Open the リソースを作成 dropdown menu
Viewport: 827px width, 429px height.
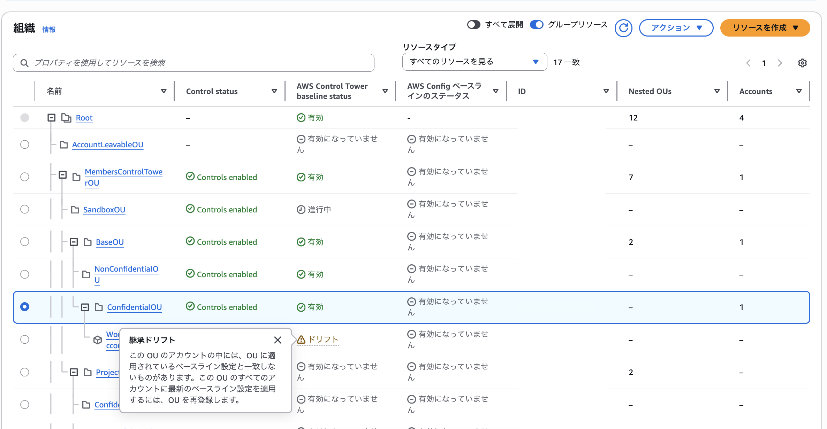click(765, 28)
